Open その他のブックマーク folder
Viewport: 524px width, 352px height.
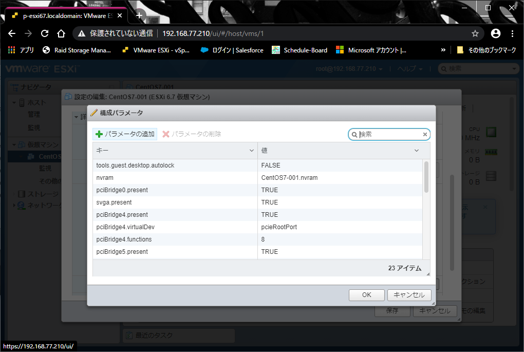pyautogui.click(x=486, y=50)
